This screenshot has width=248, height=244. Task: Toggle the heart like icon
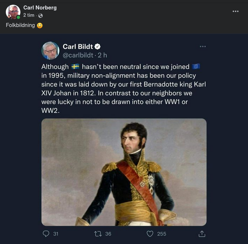pos(150,233)
